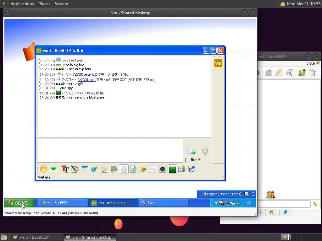322x241 pixels.
Task: Click the messenger tray icon with red x
Action: 232,203
